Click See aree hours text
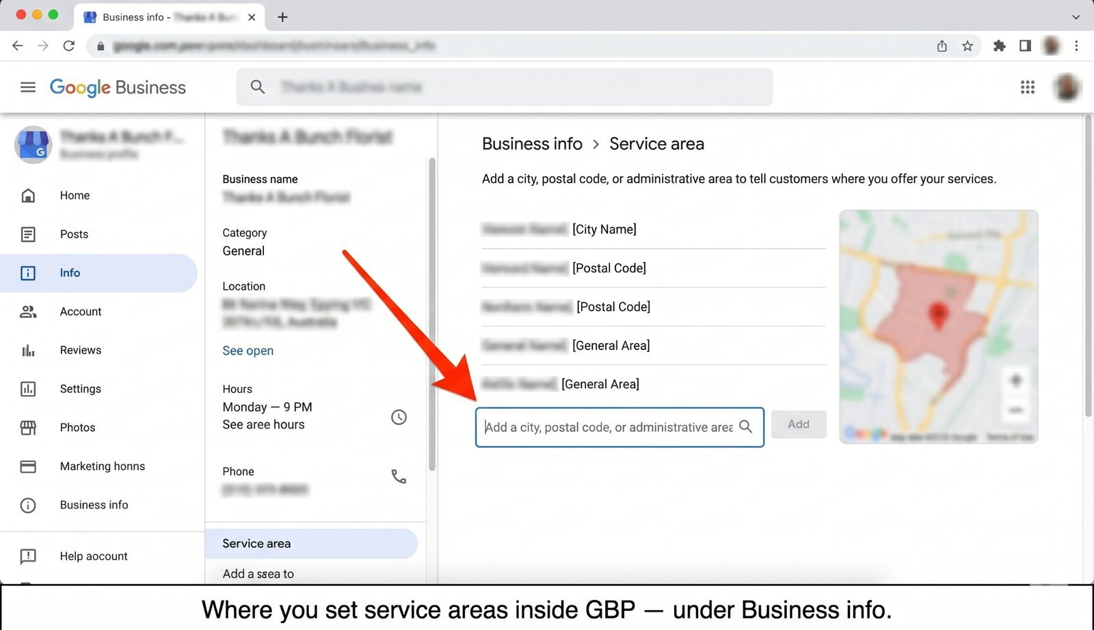Image resolution: width=1094 pixels, height=630 pixels. pyautogui.click(x=263, y=424)
